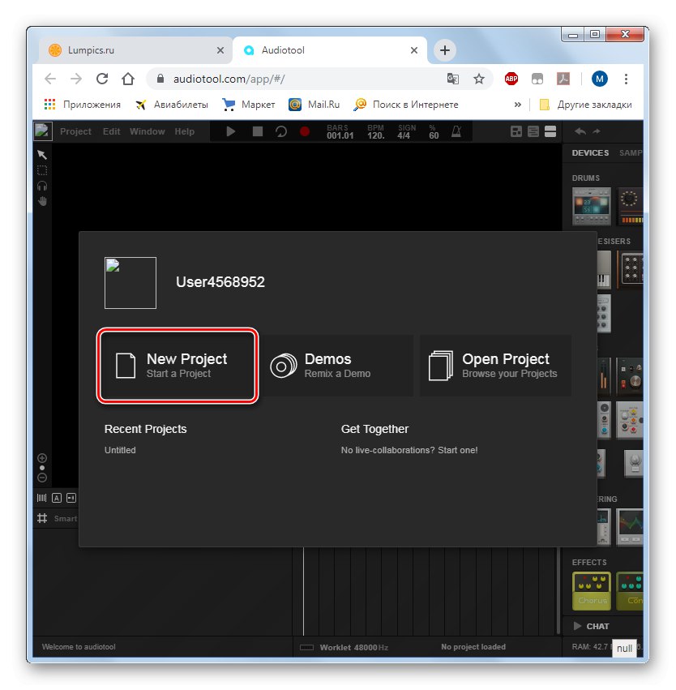Select the spectrum analyzer device thumbnail
This screenshot has width=676, height=690.
click(x=629, y=527)
